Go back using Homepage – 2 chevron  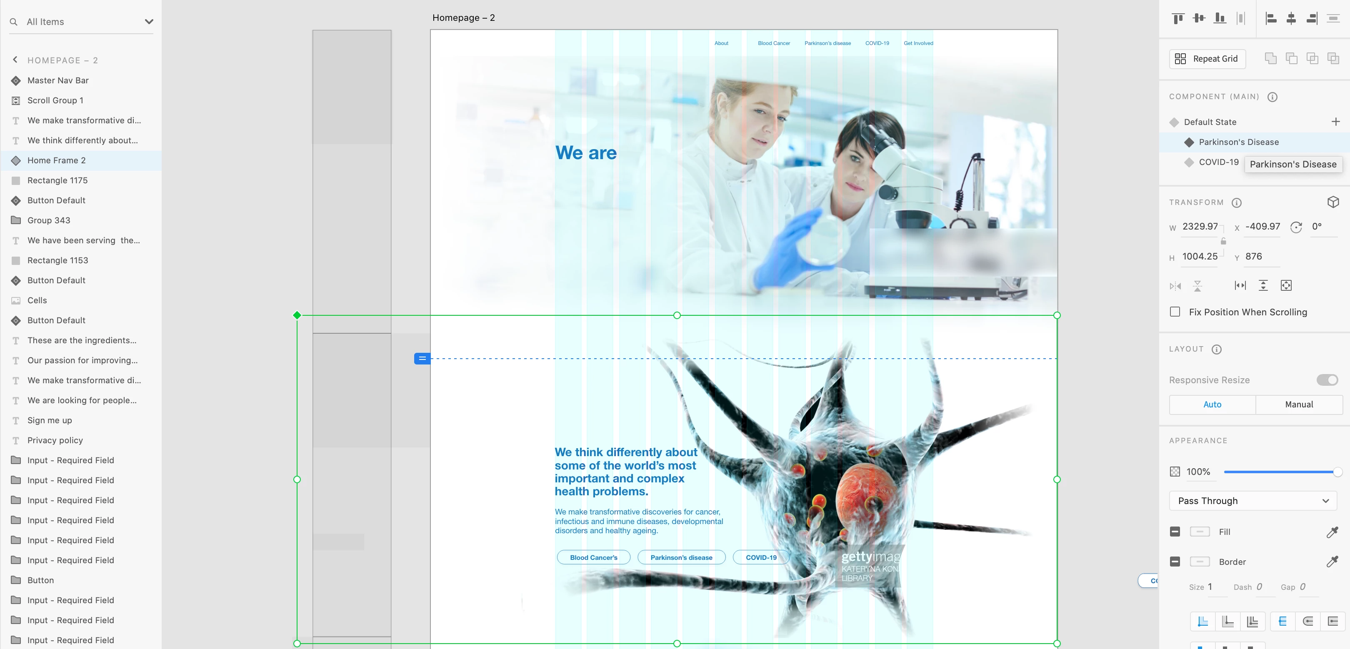[15, 60]
